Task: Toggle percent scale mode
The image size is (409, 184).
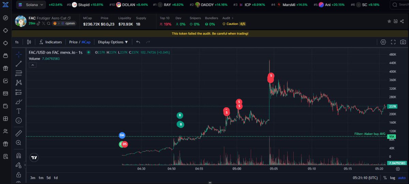Action: coord(385,178)
